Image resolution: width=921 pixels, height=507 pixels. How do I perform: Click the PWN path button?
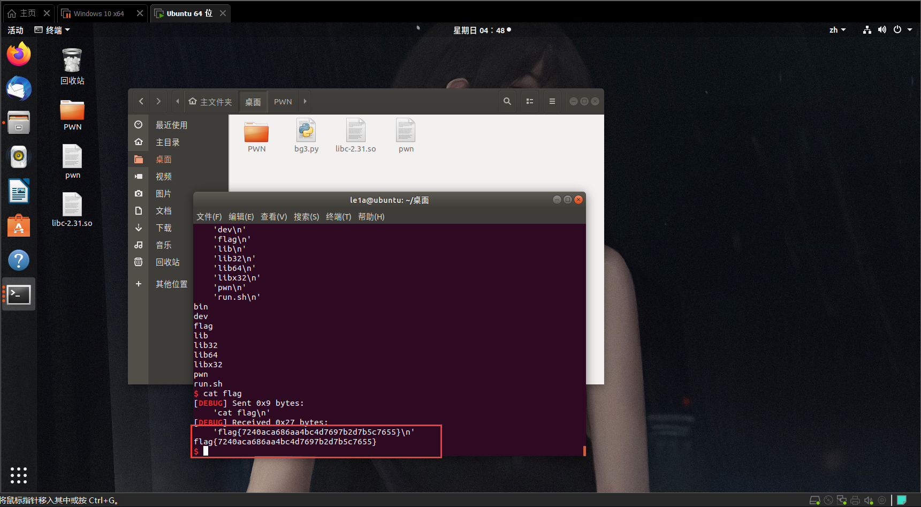coord(283,102)
